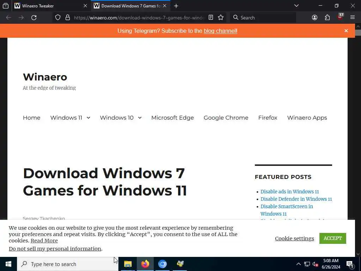
Task: Open Disable SmartScreen in Windows 11 post
Action: point(287,210)
